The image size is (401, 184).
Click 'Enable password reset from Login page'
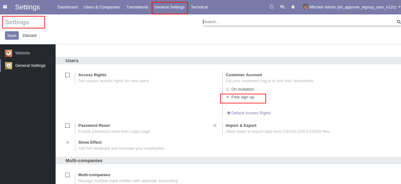pos(114,132)
